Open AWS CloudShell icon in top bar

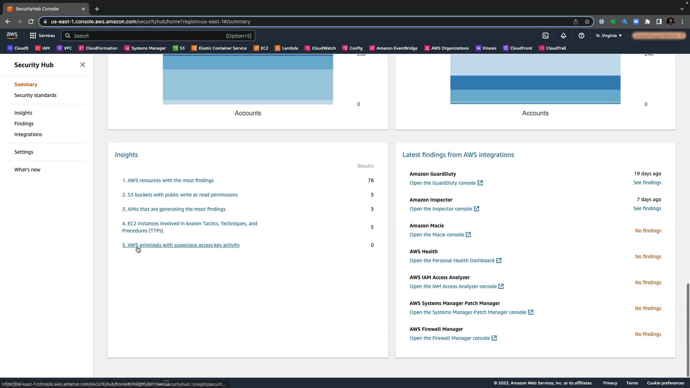pyautogui.click(x=546, y=36)
